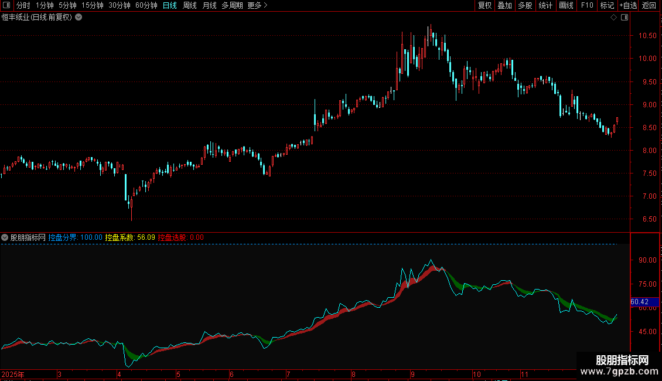Click the 返回 back button
662x381 pixels.
(x=649, y=5)
